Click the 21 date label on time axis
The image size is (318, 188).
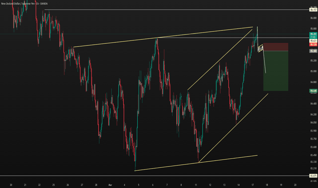click(25, 185)
